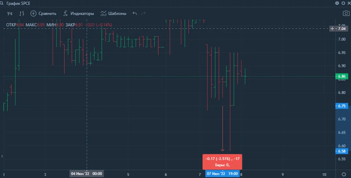Click the МАКС high price value
This screenshot has height=178, width=351.
click(41, 25)
